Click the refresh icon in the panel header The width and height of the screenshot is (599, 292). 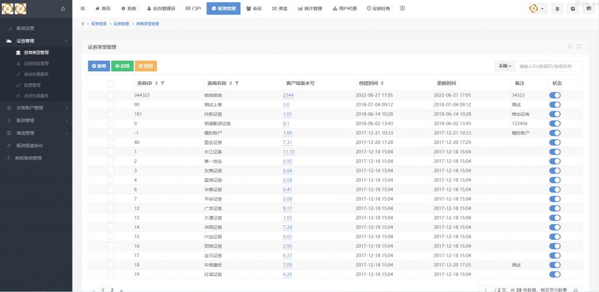tap(570, 46)
